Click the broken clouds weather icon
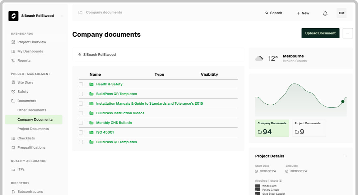 click(259, 59)
